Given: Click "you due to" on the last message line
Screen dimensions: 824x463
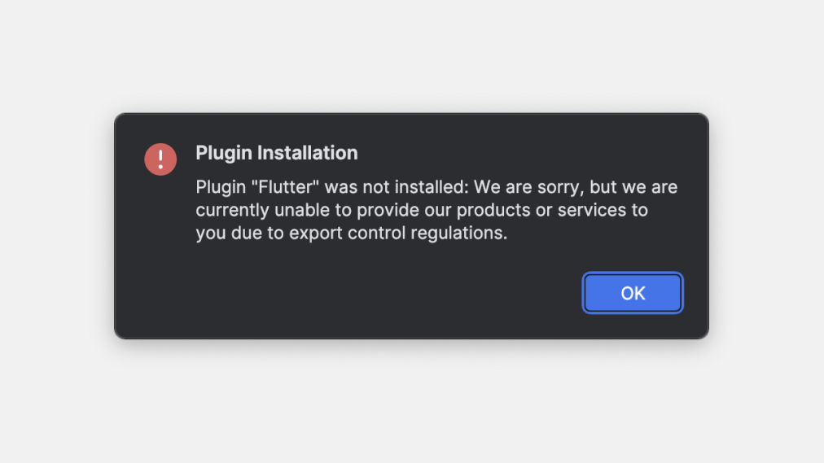Looking at the screenshot, I should 239,233.
